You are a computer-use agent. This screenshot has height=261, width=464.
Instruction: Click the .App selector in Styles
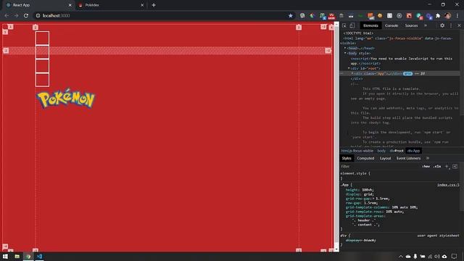pyautogui.click(x=345, y=185)
